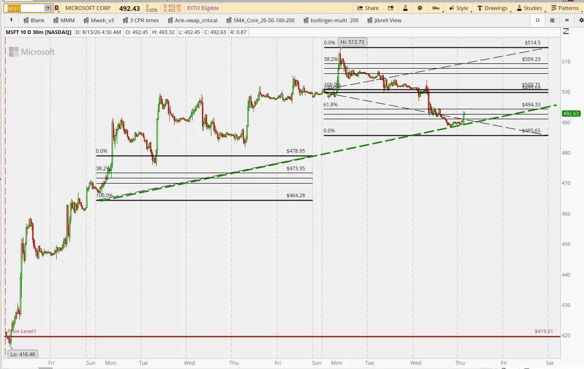Load the Jibrell View study set
584x369 pixels.
[384, 20]
